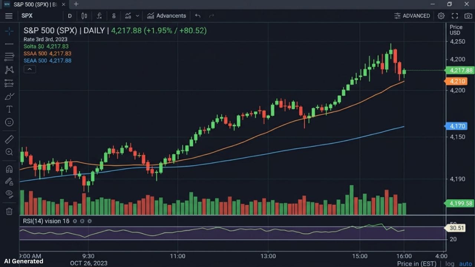Screen dimensions: 475x267
Task: Activate the zoom in tool
Action: click(x=9, y=152)
